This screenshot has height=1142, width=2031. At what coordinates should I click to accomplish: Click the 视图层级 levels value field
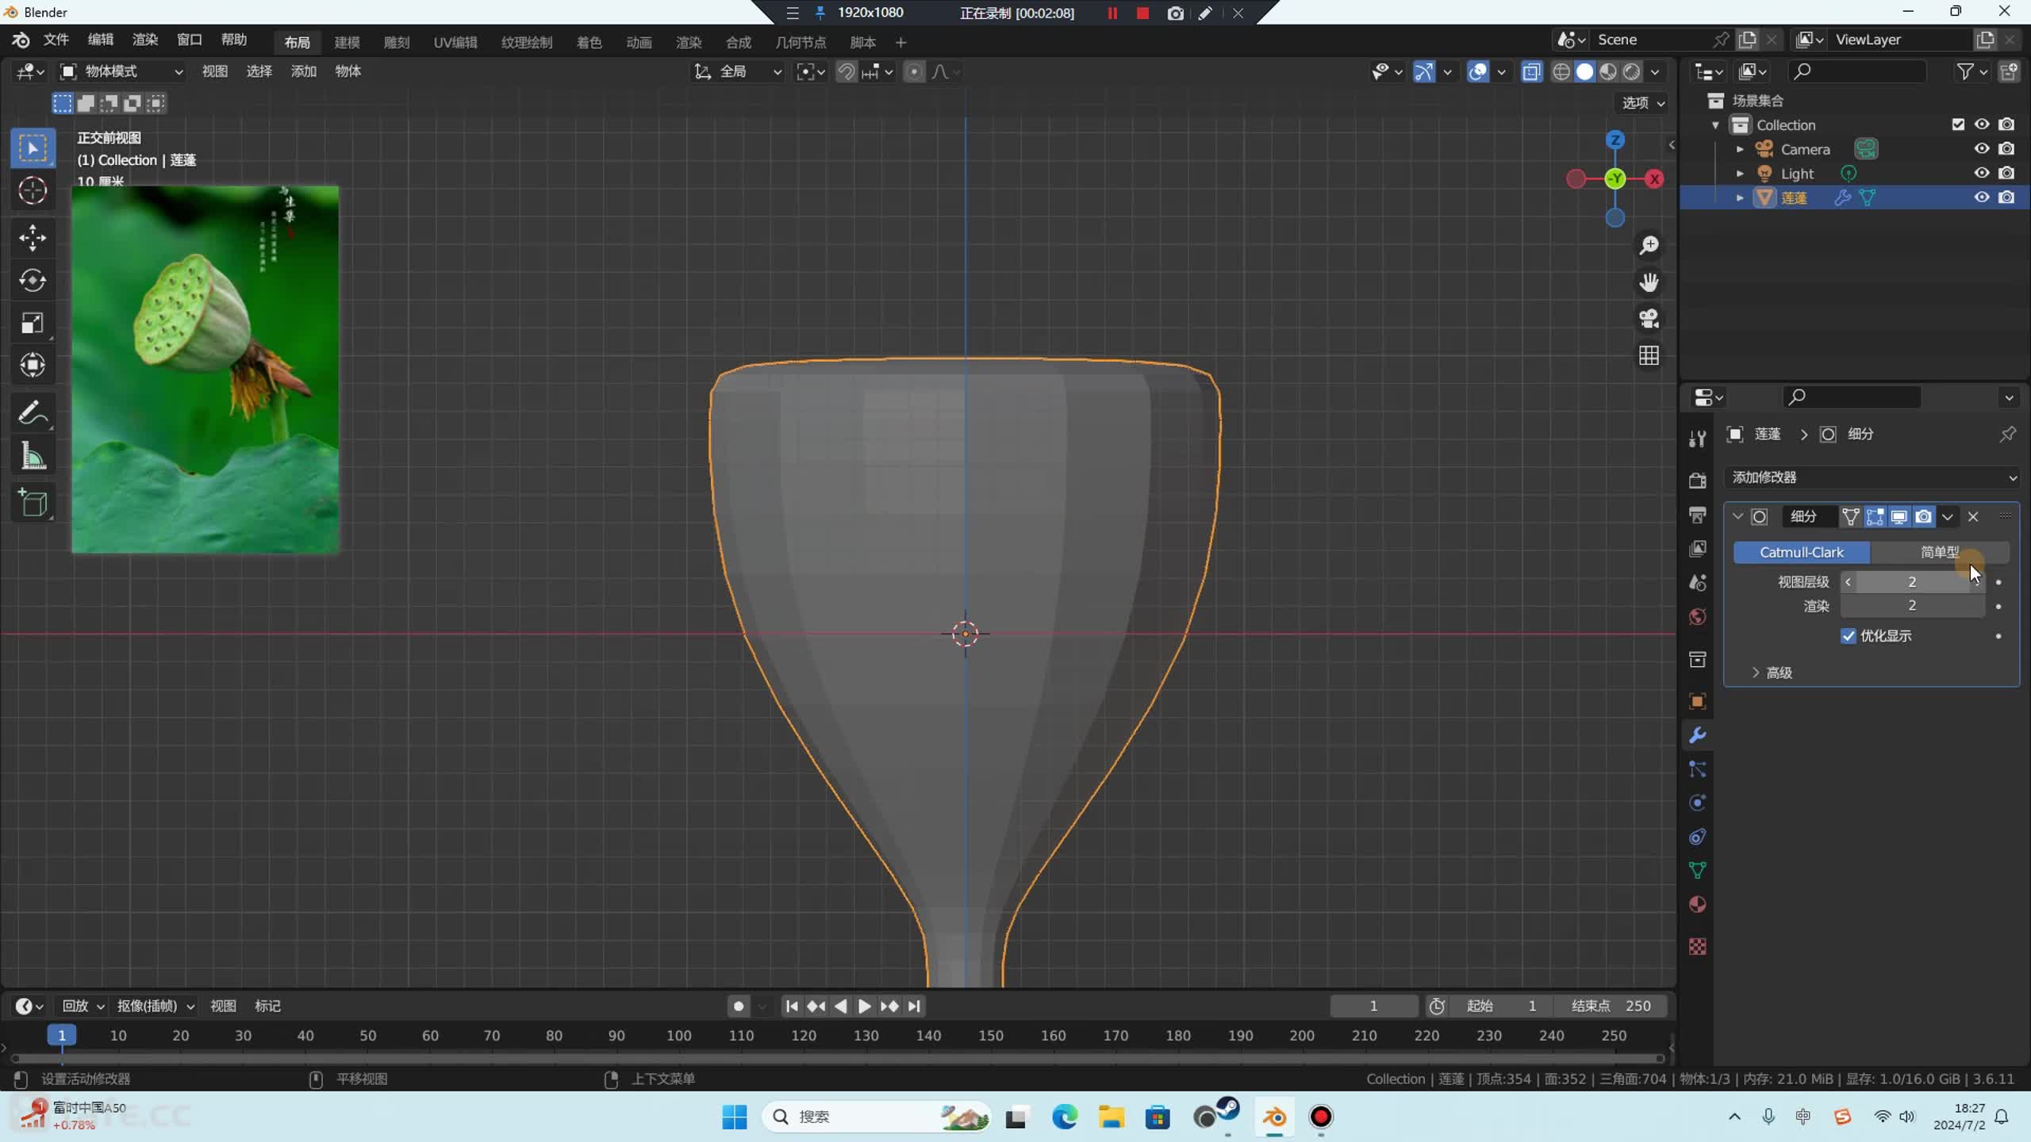[x=1912, y=582]
